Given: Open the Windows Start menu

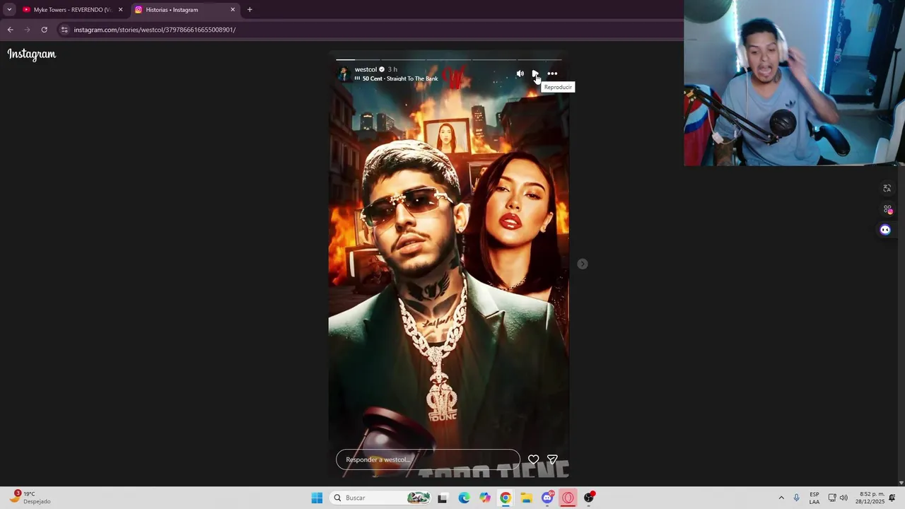Looking at the screenshot, I should pyautogui.click(x=317, y=498).
